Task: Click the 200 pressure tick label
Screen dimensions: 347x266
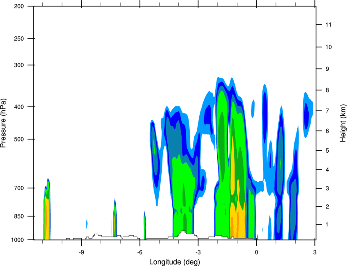Action: 19,6
